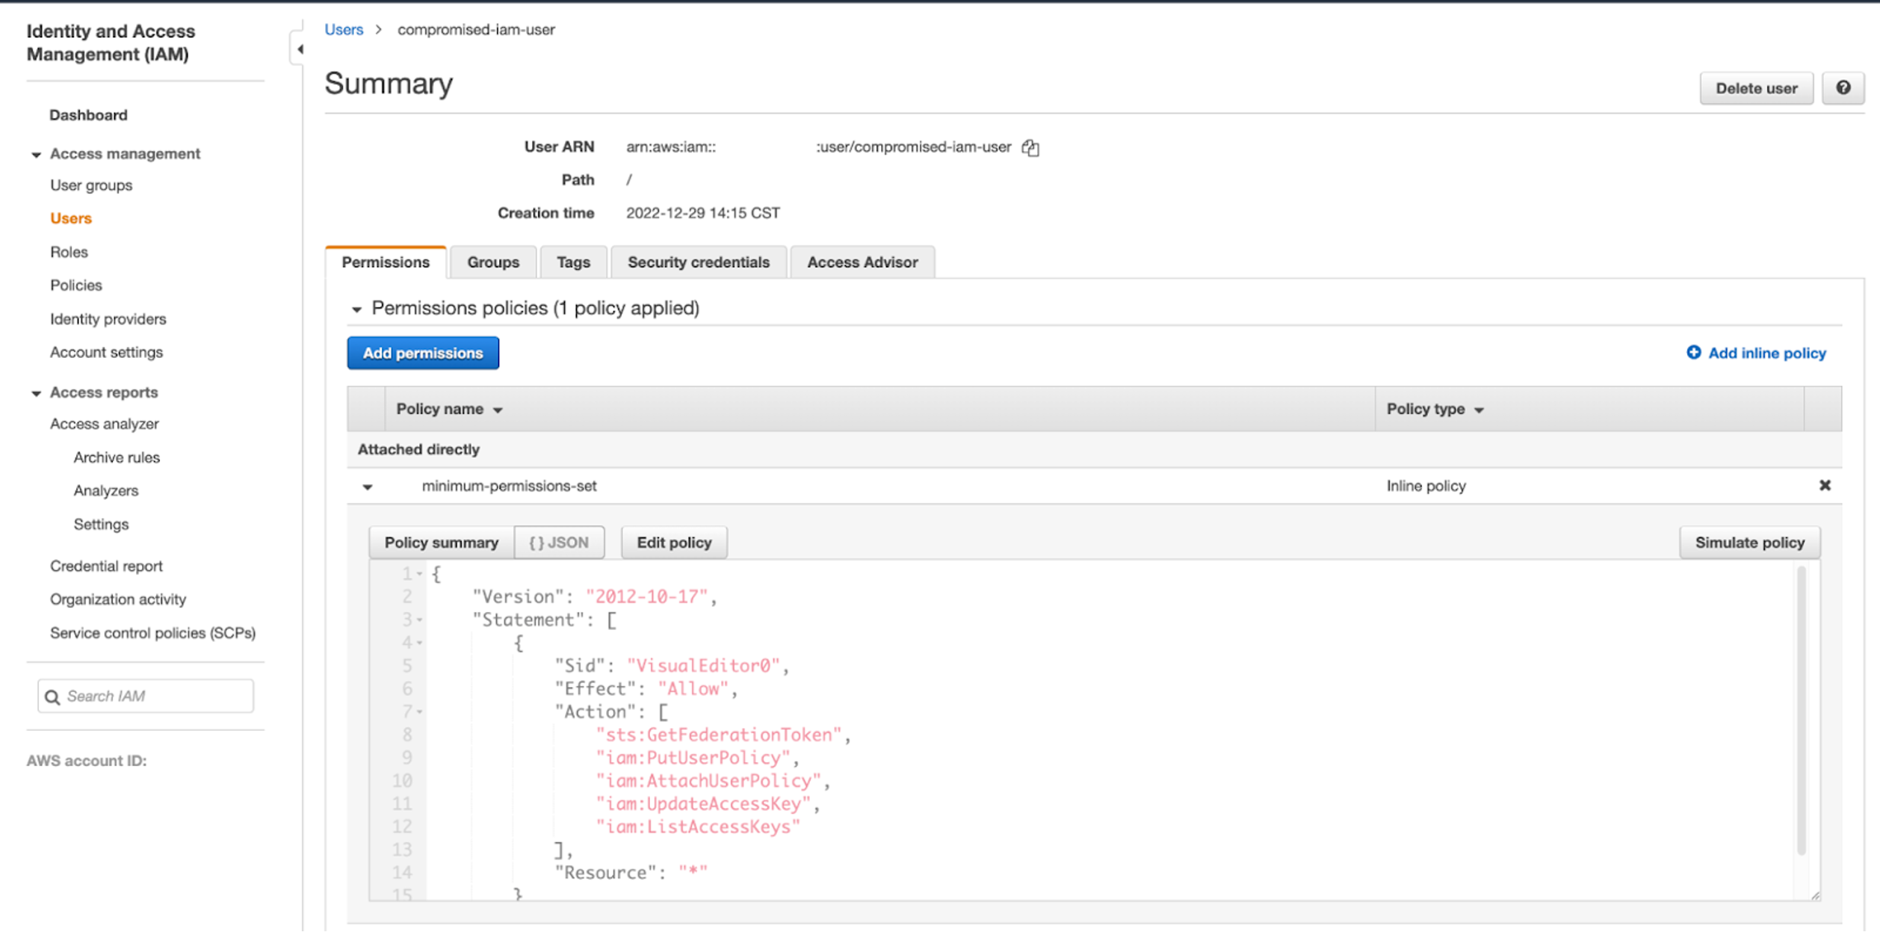Image resolution: width=1880 pixels, height=932 pixels.
Task: Open Identity providers in the sidebar
Action: click(x=108, y=319)
